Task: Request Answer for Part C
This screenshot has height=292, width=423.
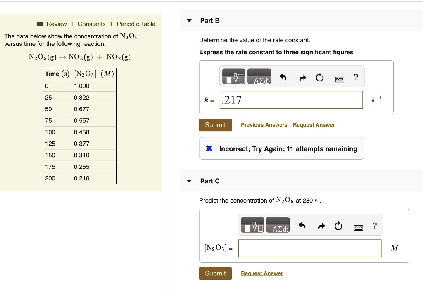Action: pyautogui.click(x=262, y=273)
